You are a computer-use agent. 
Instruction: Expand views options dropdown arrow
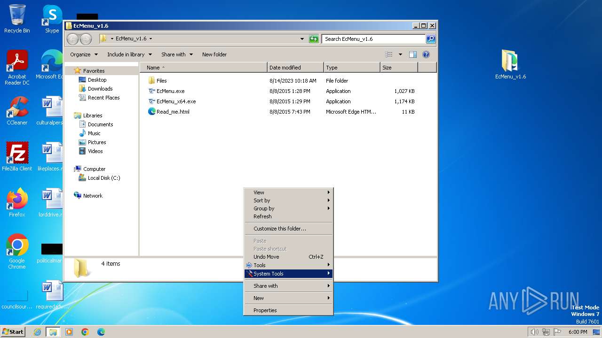coord(400,54)
